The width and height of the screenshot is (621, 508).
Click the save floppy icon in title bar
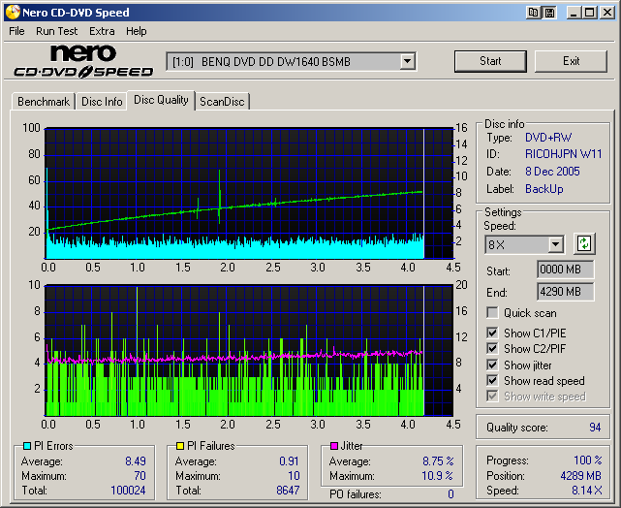click(549, 13)
